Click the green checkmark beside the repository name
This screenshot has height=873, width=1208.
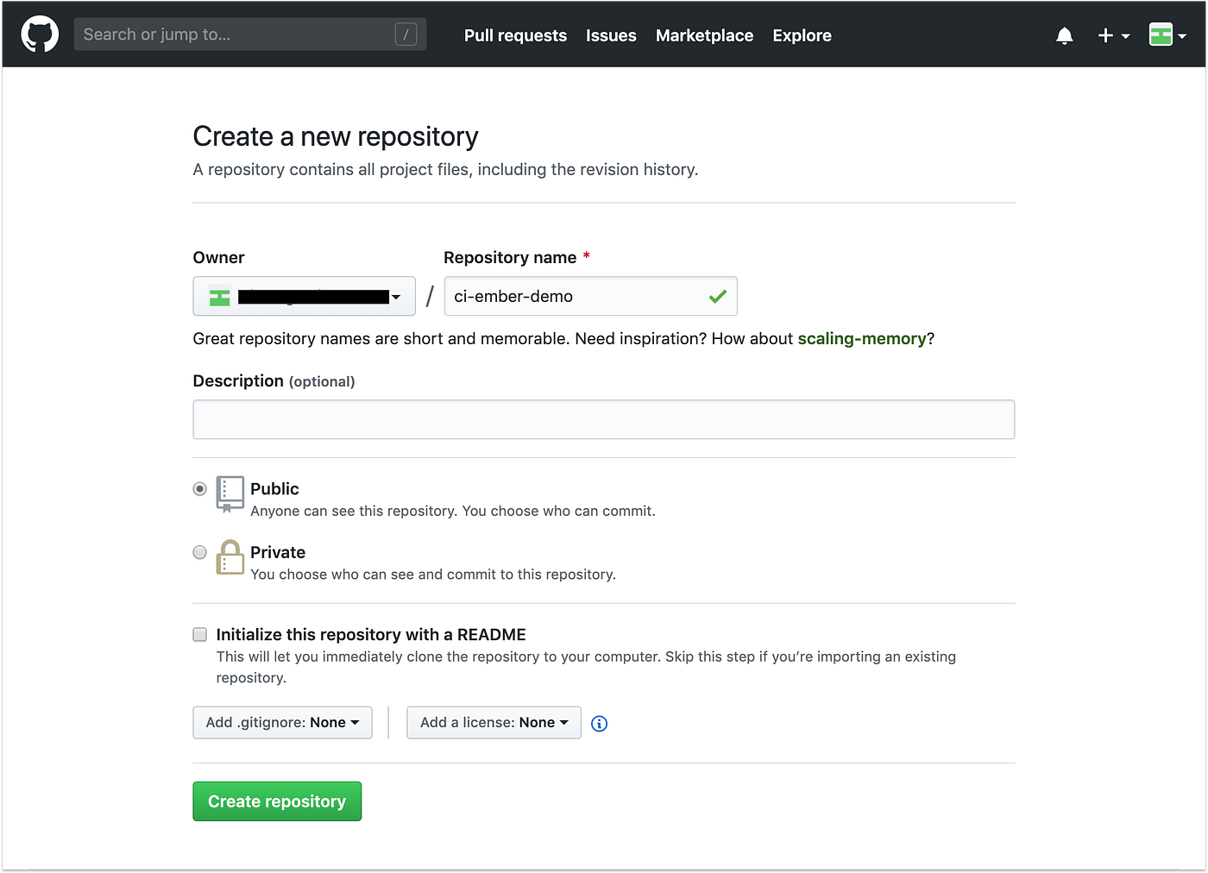[717, 296]
